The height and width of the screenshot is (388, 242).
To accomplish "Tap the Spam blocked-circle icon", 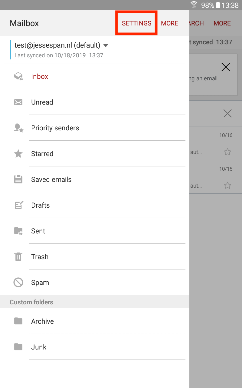I will [18, 283].
